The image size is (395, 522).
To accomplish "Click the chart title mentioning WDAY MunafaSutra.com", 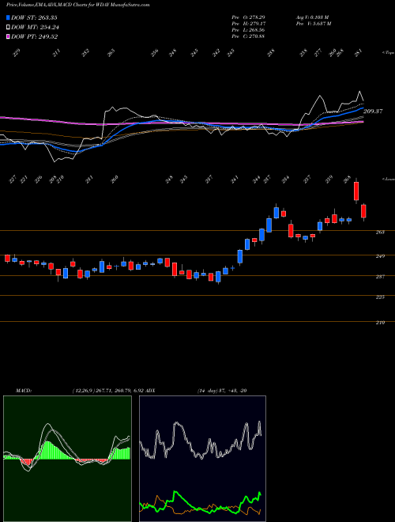I will (x=78, y=5).
